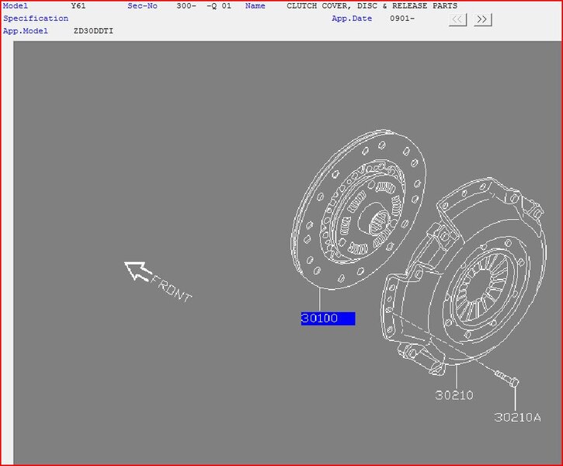Click part number 30210 label

click(x=454, y=395)
